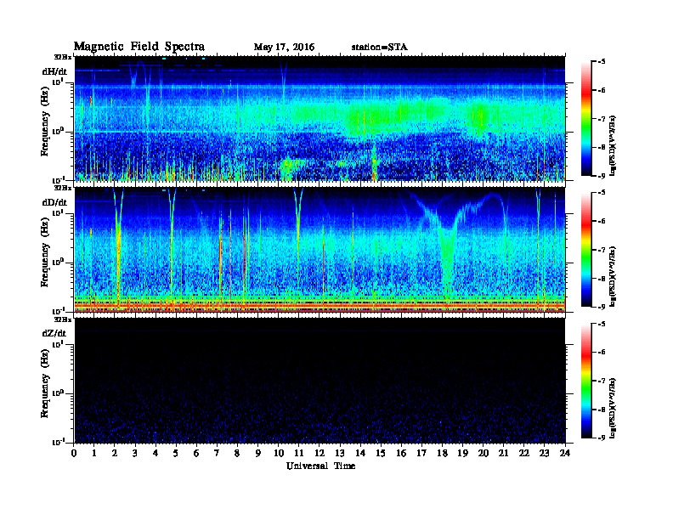Click hour 18 on the Universal Time axis
Viewport: 673px width, 520px height.
coord(442,454)
